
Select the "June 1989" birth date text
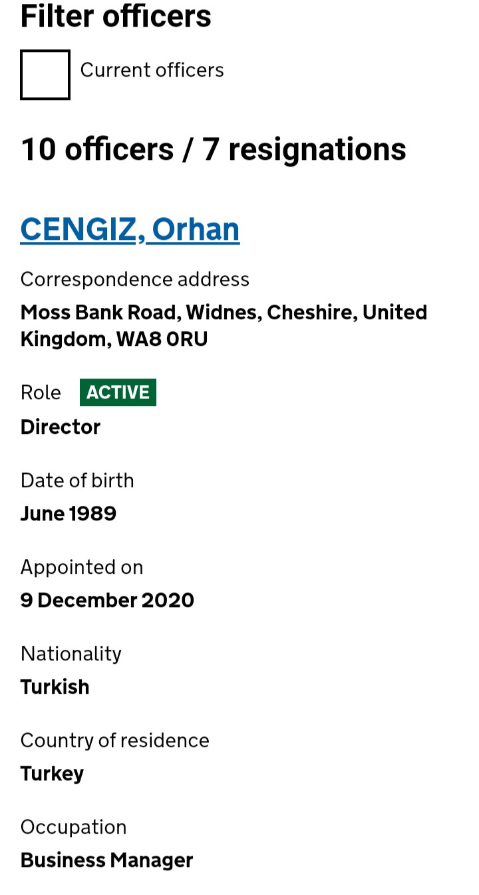tap(69, 514)
